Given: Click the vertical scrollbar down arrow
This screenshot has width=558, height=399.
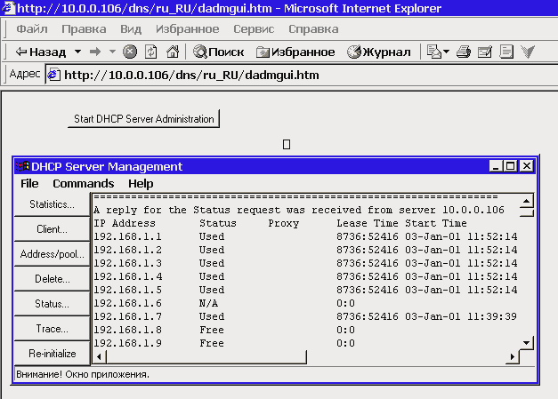Looking at the screenshot, I should pos(526,343).
